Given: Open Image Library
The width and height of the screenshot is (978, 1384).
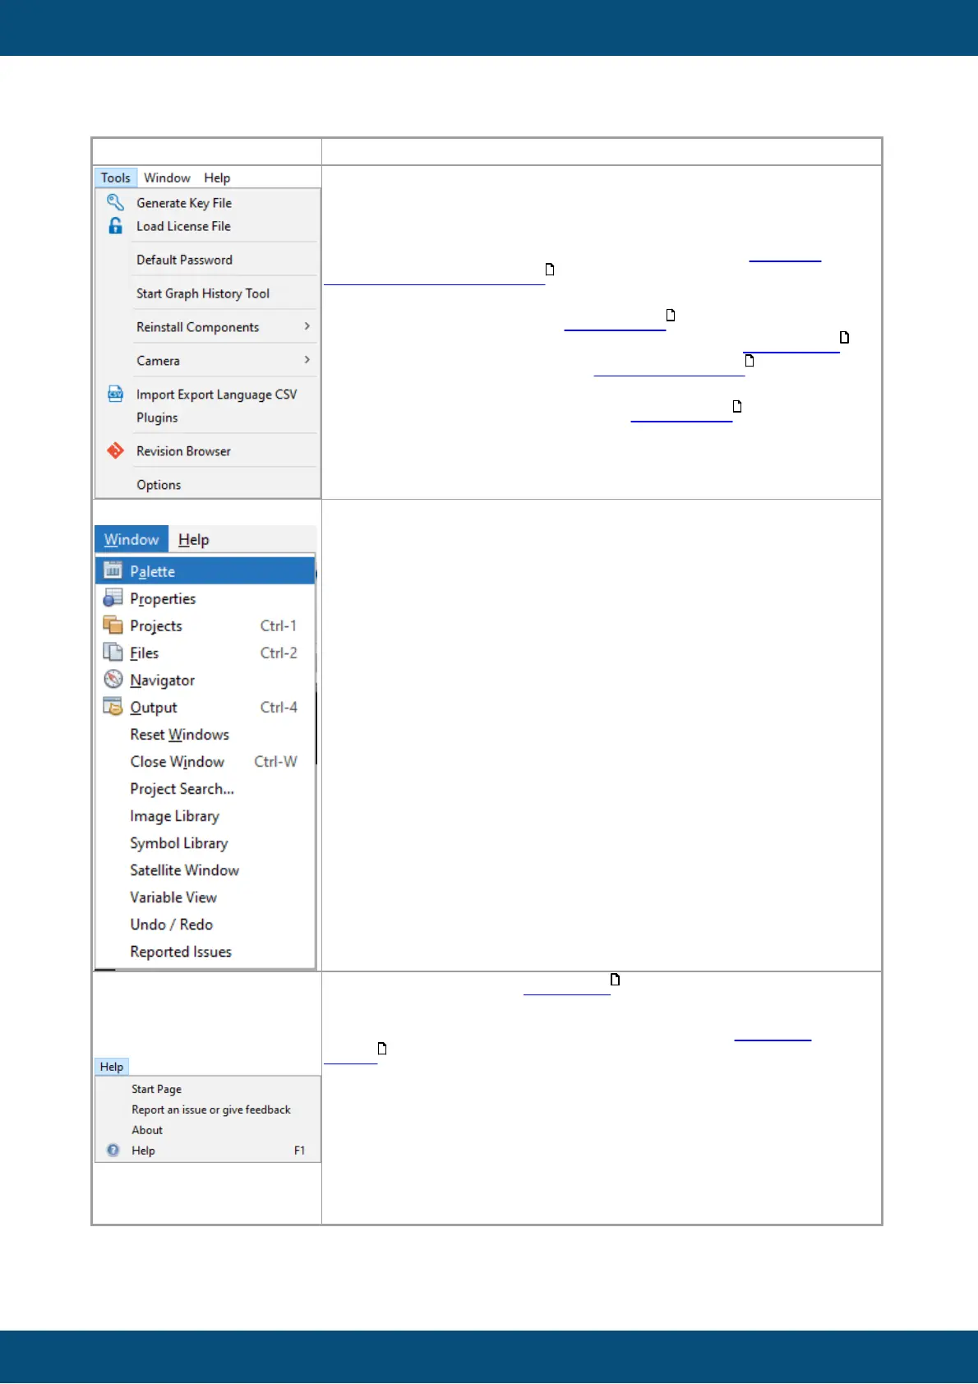Looking at the screenshot, I should click(x=174, y=815).
